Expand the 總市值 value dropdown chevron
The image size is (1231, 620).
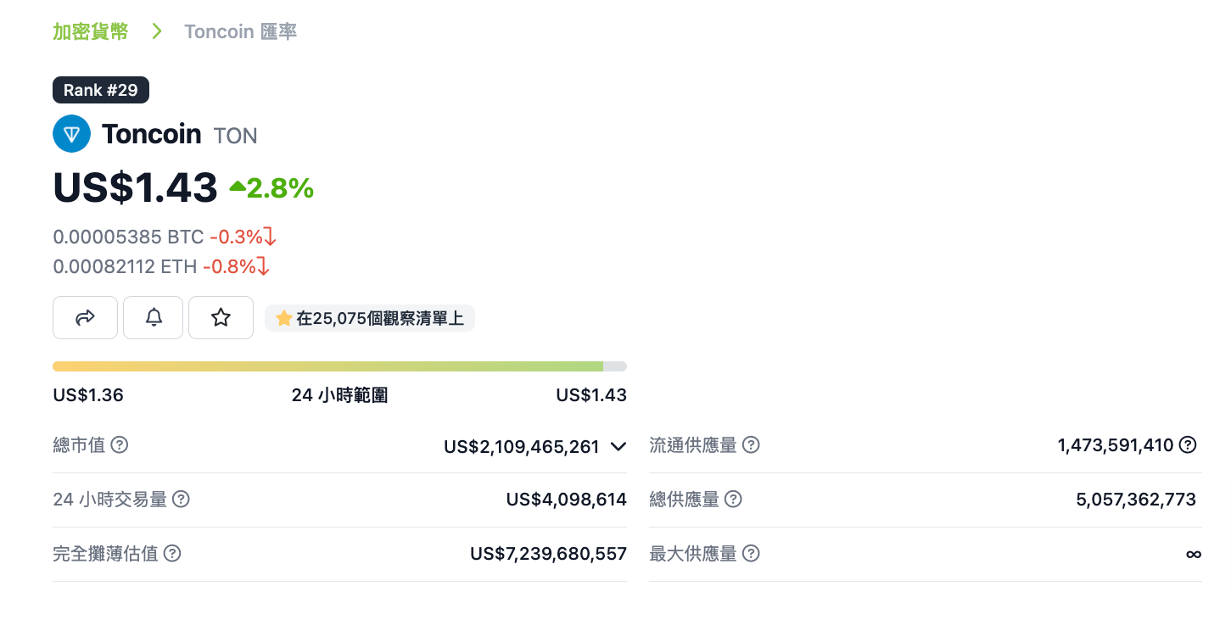tap(618, 446)
